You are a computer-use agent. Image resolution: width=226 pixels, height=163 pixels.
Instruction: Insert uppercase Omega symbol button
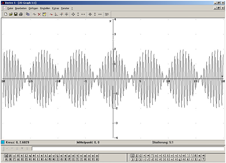pyautogui.click(x=97, y=159)
